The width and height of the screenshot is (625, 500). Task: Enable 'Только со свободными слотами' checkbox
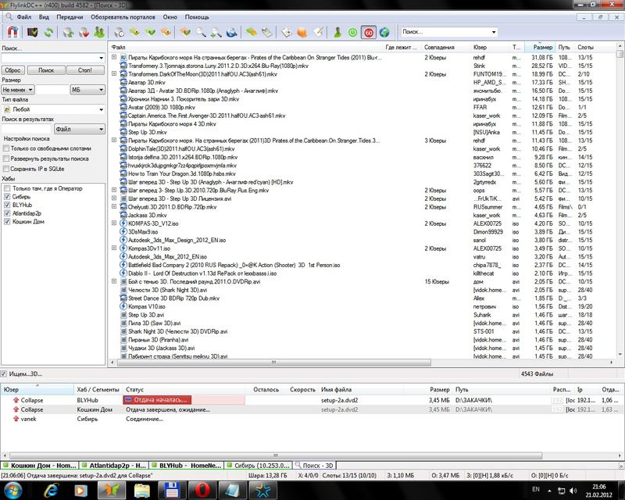coord(7,148)
